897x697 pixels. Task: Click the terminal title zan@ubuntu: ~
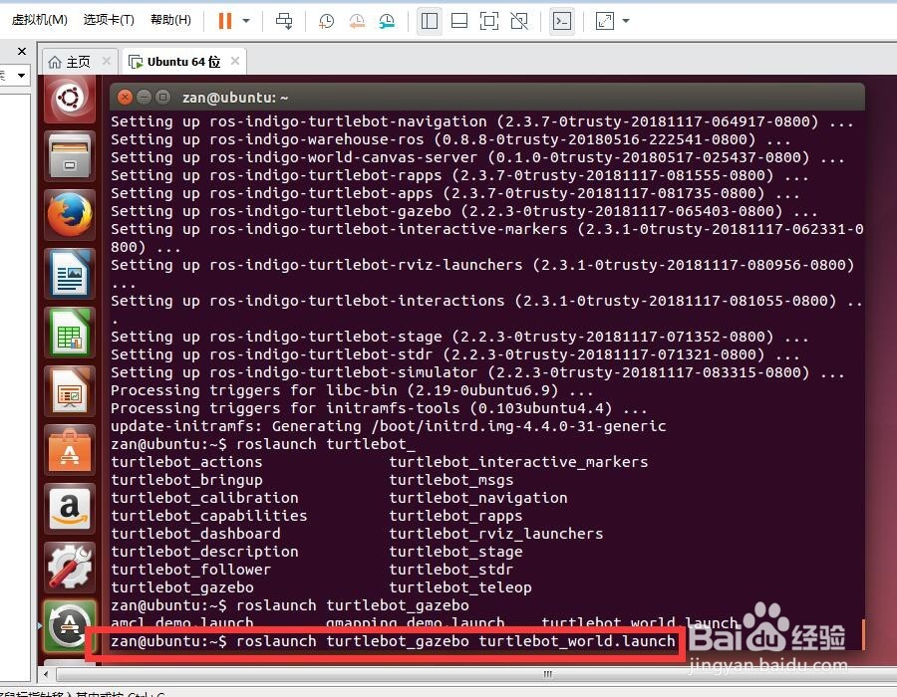click(235, 98)
